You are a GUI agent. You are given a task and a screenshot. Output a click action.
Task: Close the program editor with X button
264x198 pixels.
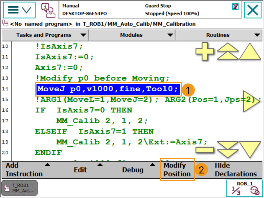coord(253,10)
